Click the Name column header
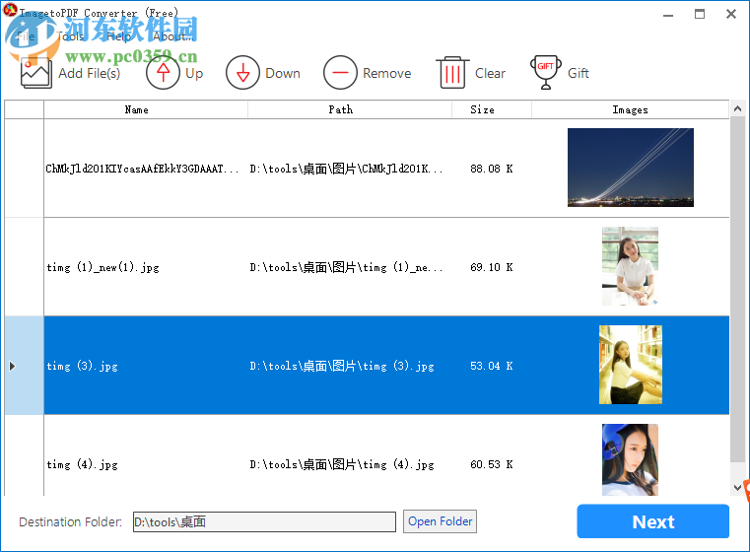Image resolution: width=750 pixels, height=552 pixels. [x=146, y=109]
